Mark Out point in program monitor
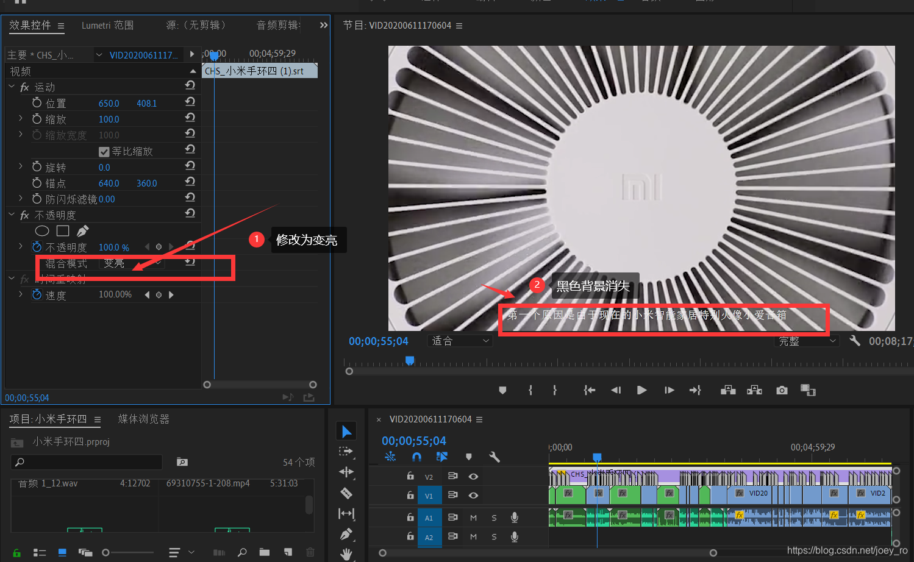Screen dimensions: 914x562 (554, 390)
